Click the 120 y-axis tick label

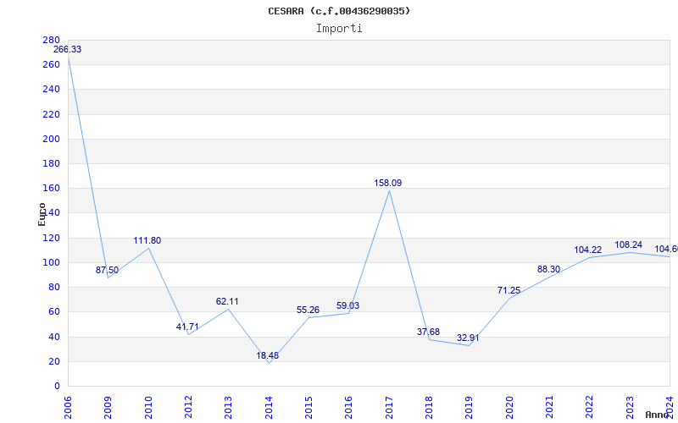52,238
